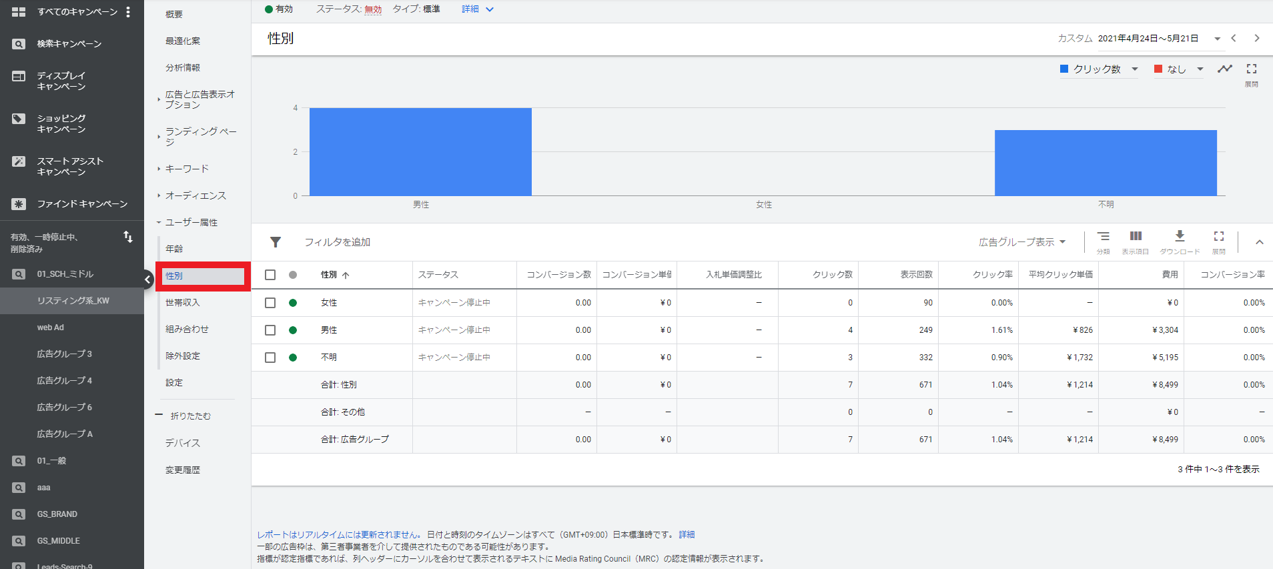The image size is (1273, 569).
Task: Open the 分析情報 page
Action: point(183,67)
